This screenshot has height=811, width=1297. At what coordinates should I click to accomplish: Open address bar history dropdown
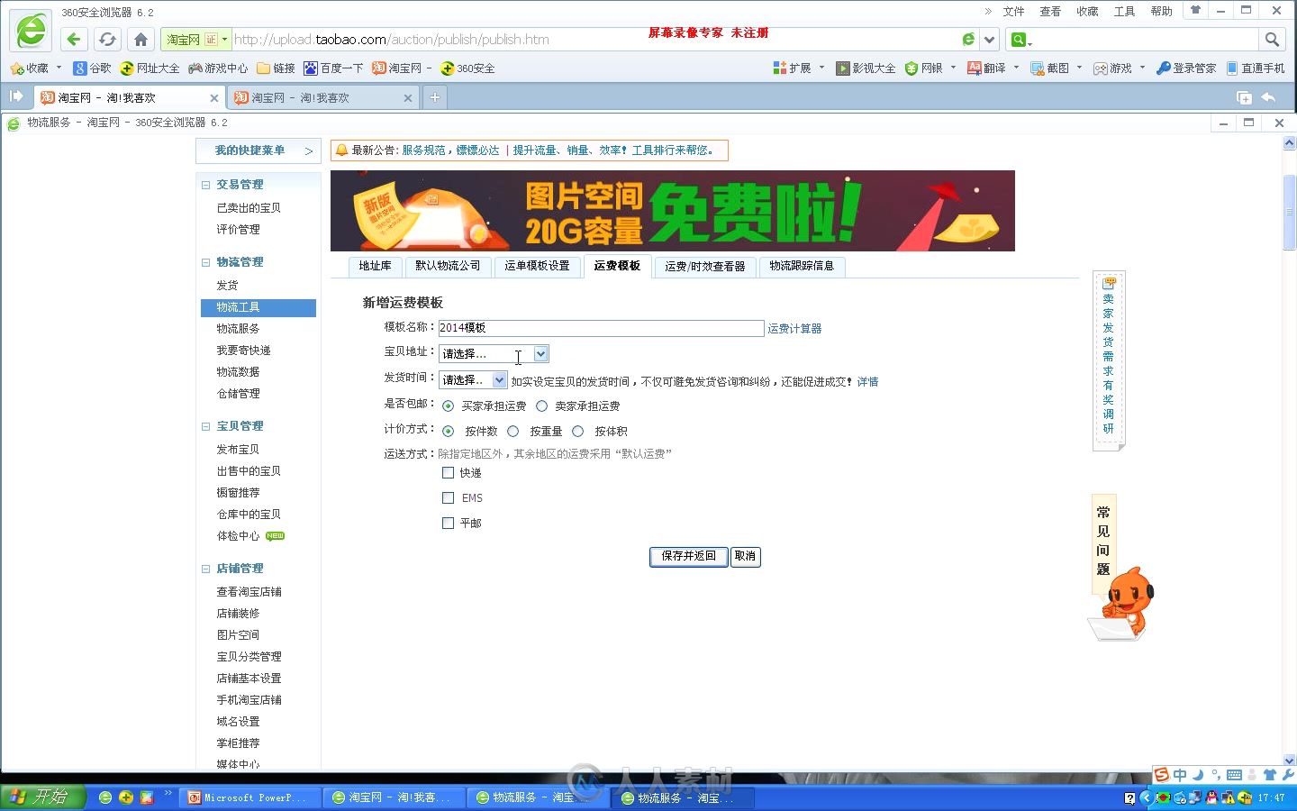coord(990,39)
